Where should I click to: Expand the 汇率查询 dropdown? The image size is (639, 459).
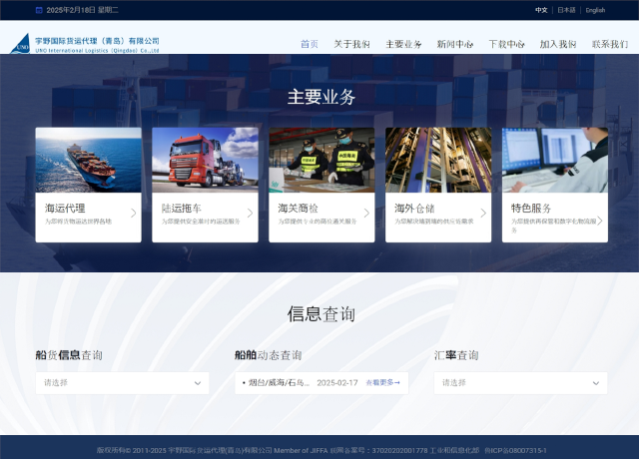click(520, 382)
